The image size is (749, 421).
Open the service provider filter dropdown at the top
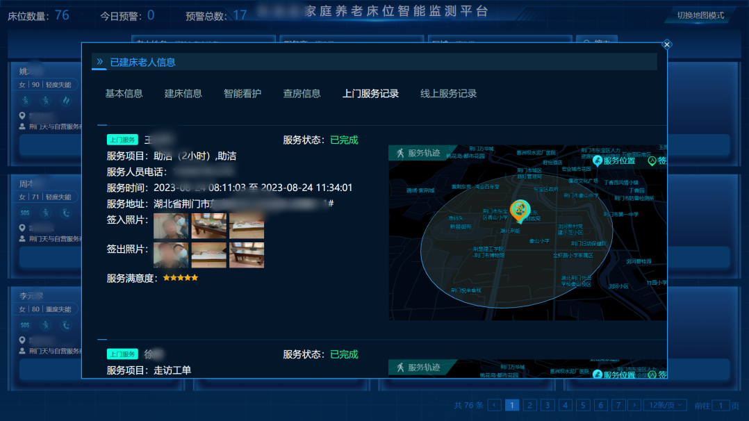pos(351,41)
